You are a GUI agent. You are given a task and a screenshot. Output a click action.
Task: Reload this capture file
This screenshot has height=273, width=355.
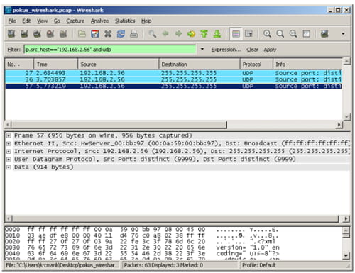point(121,34)
